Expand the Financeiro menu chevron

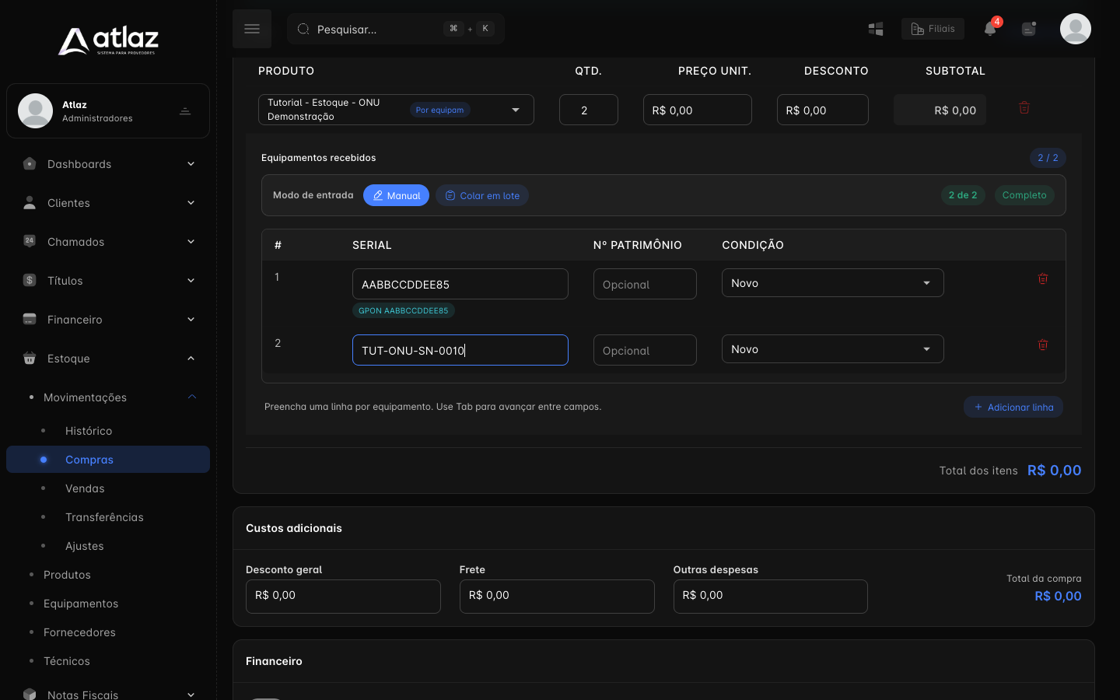point(191,320)
